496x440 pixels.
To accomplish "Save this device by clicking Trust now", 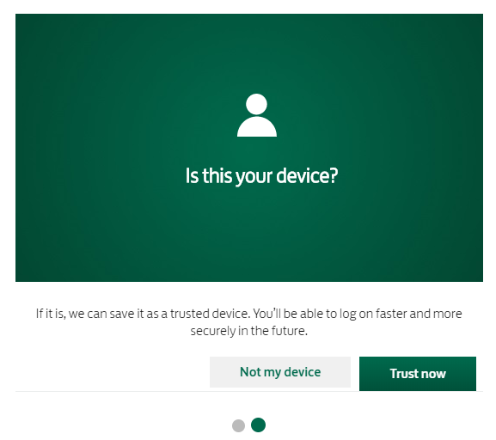I will coord(418,374).
